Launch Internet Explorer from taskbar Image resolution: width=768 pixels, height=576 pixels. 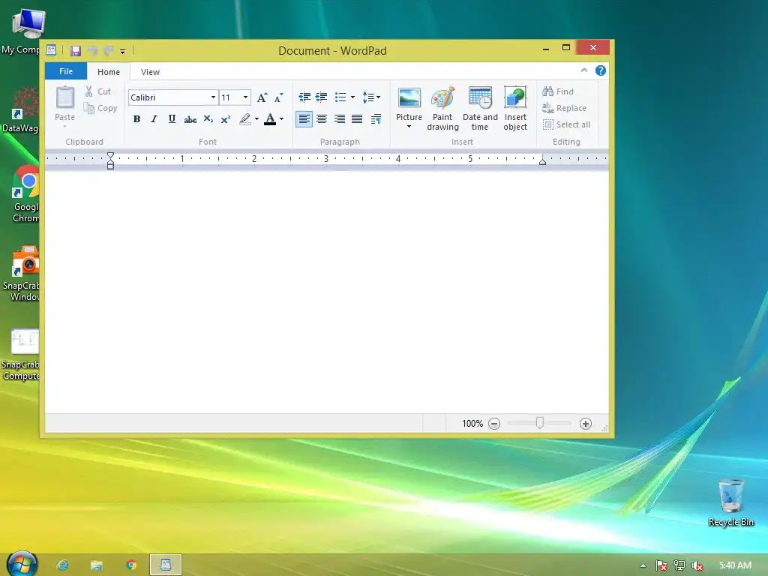coord(62,565)
